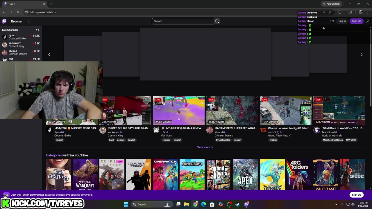This screenshot has height=209, width=372.
Task: Open the Chrome extensions puzzle icon
Action: click(340, 12)
